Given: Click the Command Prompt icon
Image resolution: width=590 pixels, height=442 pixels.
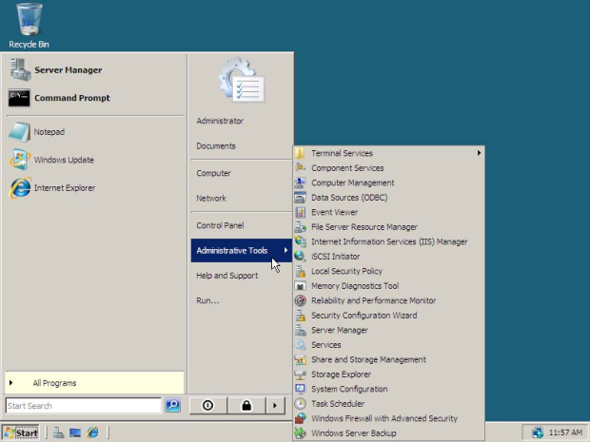Looking at the screenshot, I should tap(19, 98).
